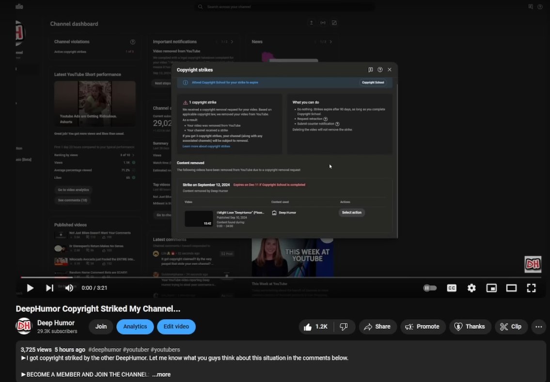The height and width of the screenshot is (382, 550).
Task: Open player settings gear
Action: 471,288
